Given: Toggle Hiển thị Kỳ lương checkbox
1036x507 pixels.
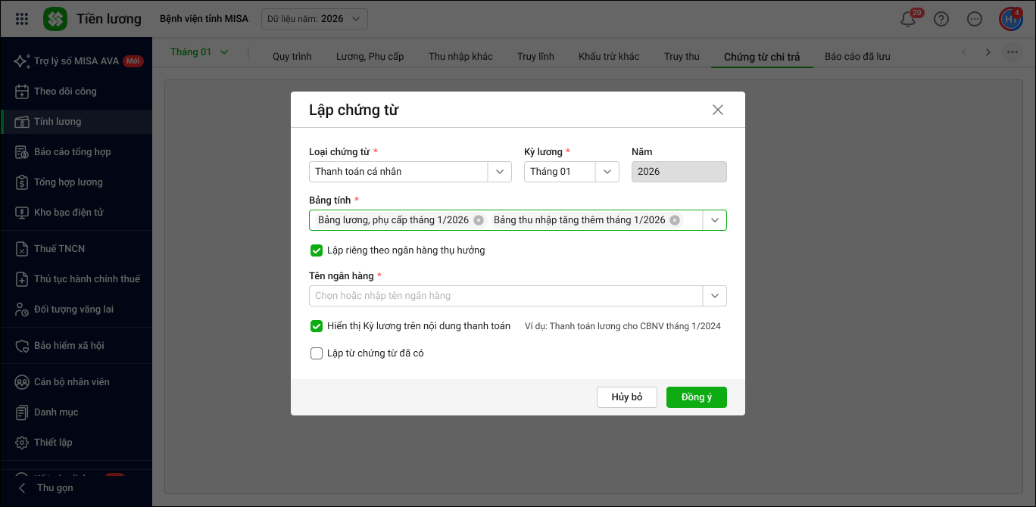Looking at the screenshot, I should 317,326.
